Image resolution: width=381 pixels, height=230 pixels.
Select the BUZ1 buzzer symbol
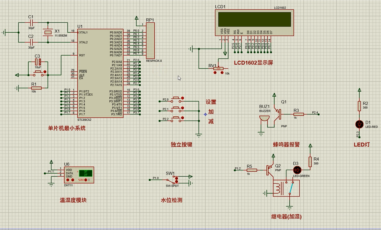(264, 119)
